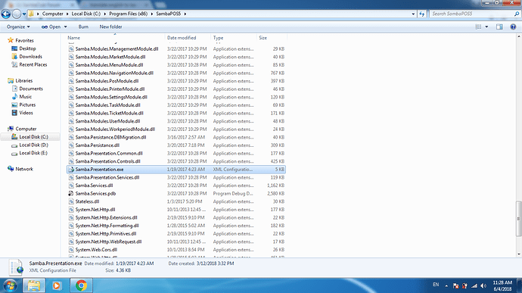Click New folder in the toolbar

[x=111, y=26]
